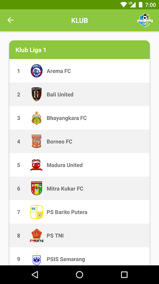
Task: Tap the Klub Liga 1 header
Action: pos(79,50)
